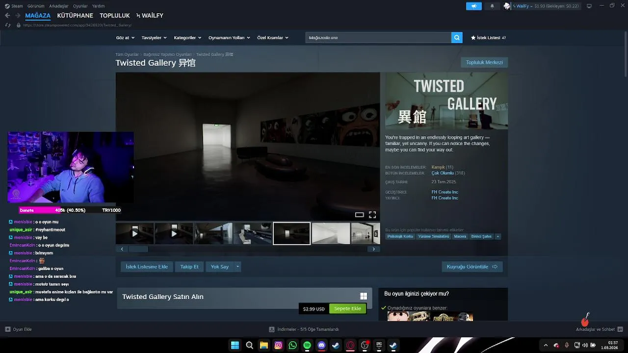The width and height of the screenshot is (628, 353).
Task: Open Windows taskbar search
Action: click(x=249, y=345)
